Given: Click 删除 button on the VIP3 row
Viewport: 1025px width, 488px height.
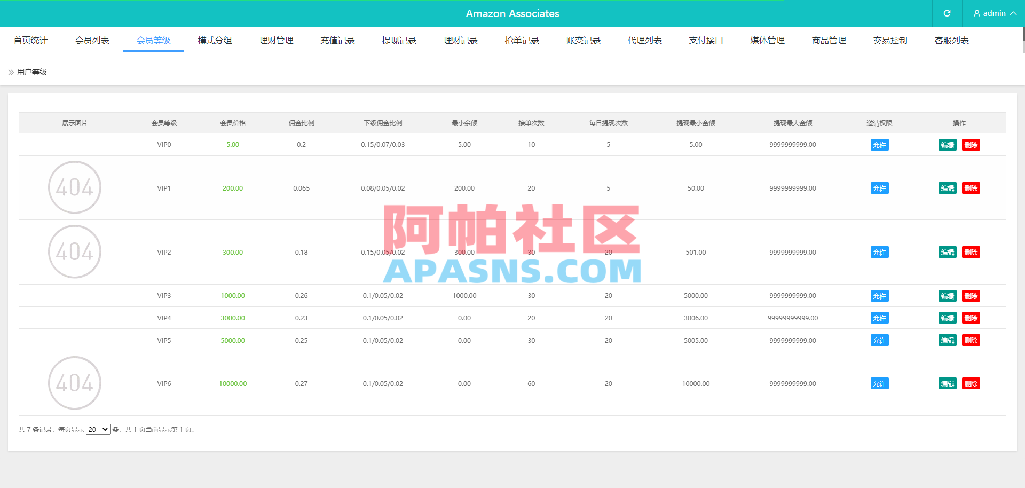Looking at the screenshot, I should pos(971,296).
